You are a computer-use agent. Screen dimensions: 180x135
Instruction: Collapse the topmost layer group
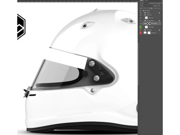(142, 10)
